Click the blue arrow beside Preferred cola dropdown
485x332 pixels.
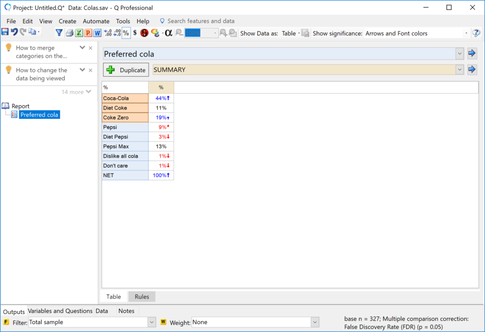click(472, 53)
